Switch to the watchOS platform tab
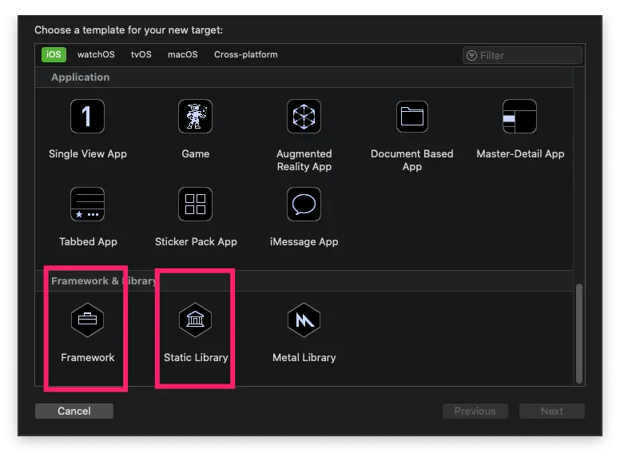This screenshot has height=457, width=620. click(96, 54)
